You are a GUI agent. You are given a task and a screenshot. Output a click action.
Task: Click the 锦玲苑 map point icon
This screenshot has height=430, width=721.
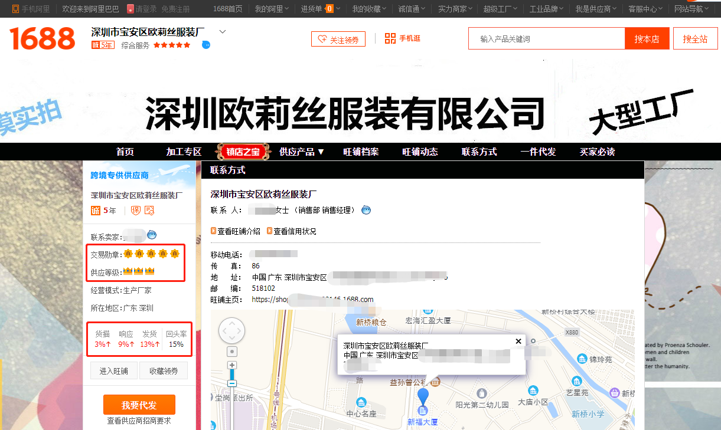click(582, 358)
